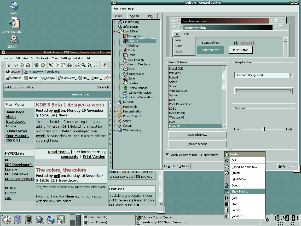Viewport: 301px width, 226px height.
Task: Click the clock display in the panel
Action: pos(286,218)
